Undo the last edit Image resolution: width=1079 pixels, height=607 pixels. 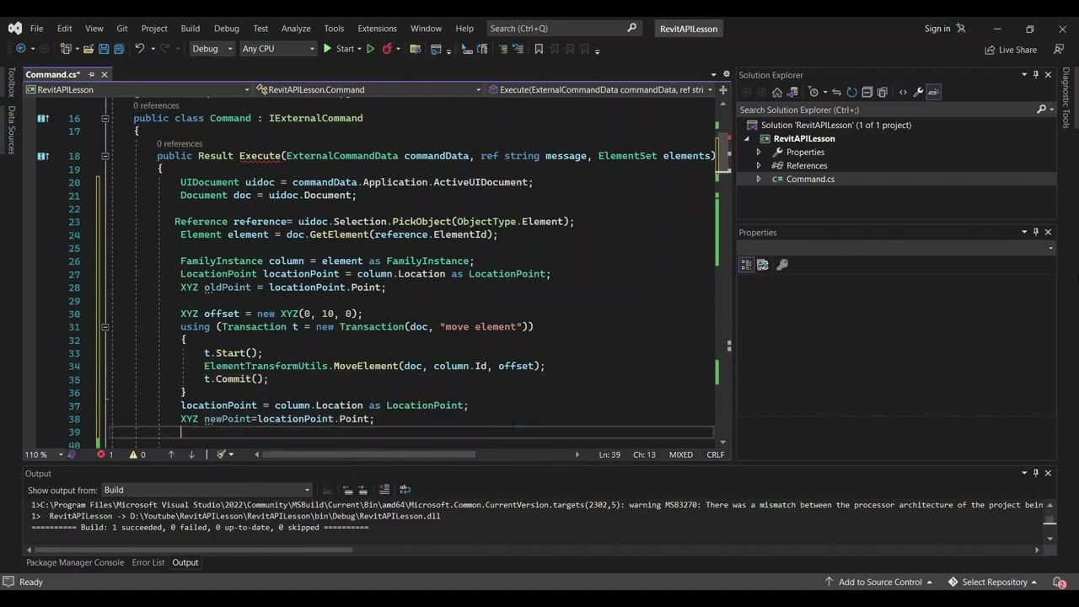(139, 49)
